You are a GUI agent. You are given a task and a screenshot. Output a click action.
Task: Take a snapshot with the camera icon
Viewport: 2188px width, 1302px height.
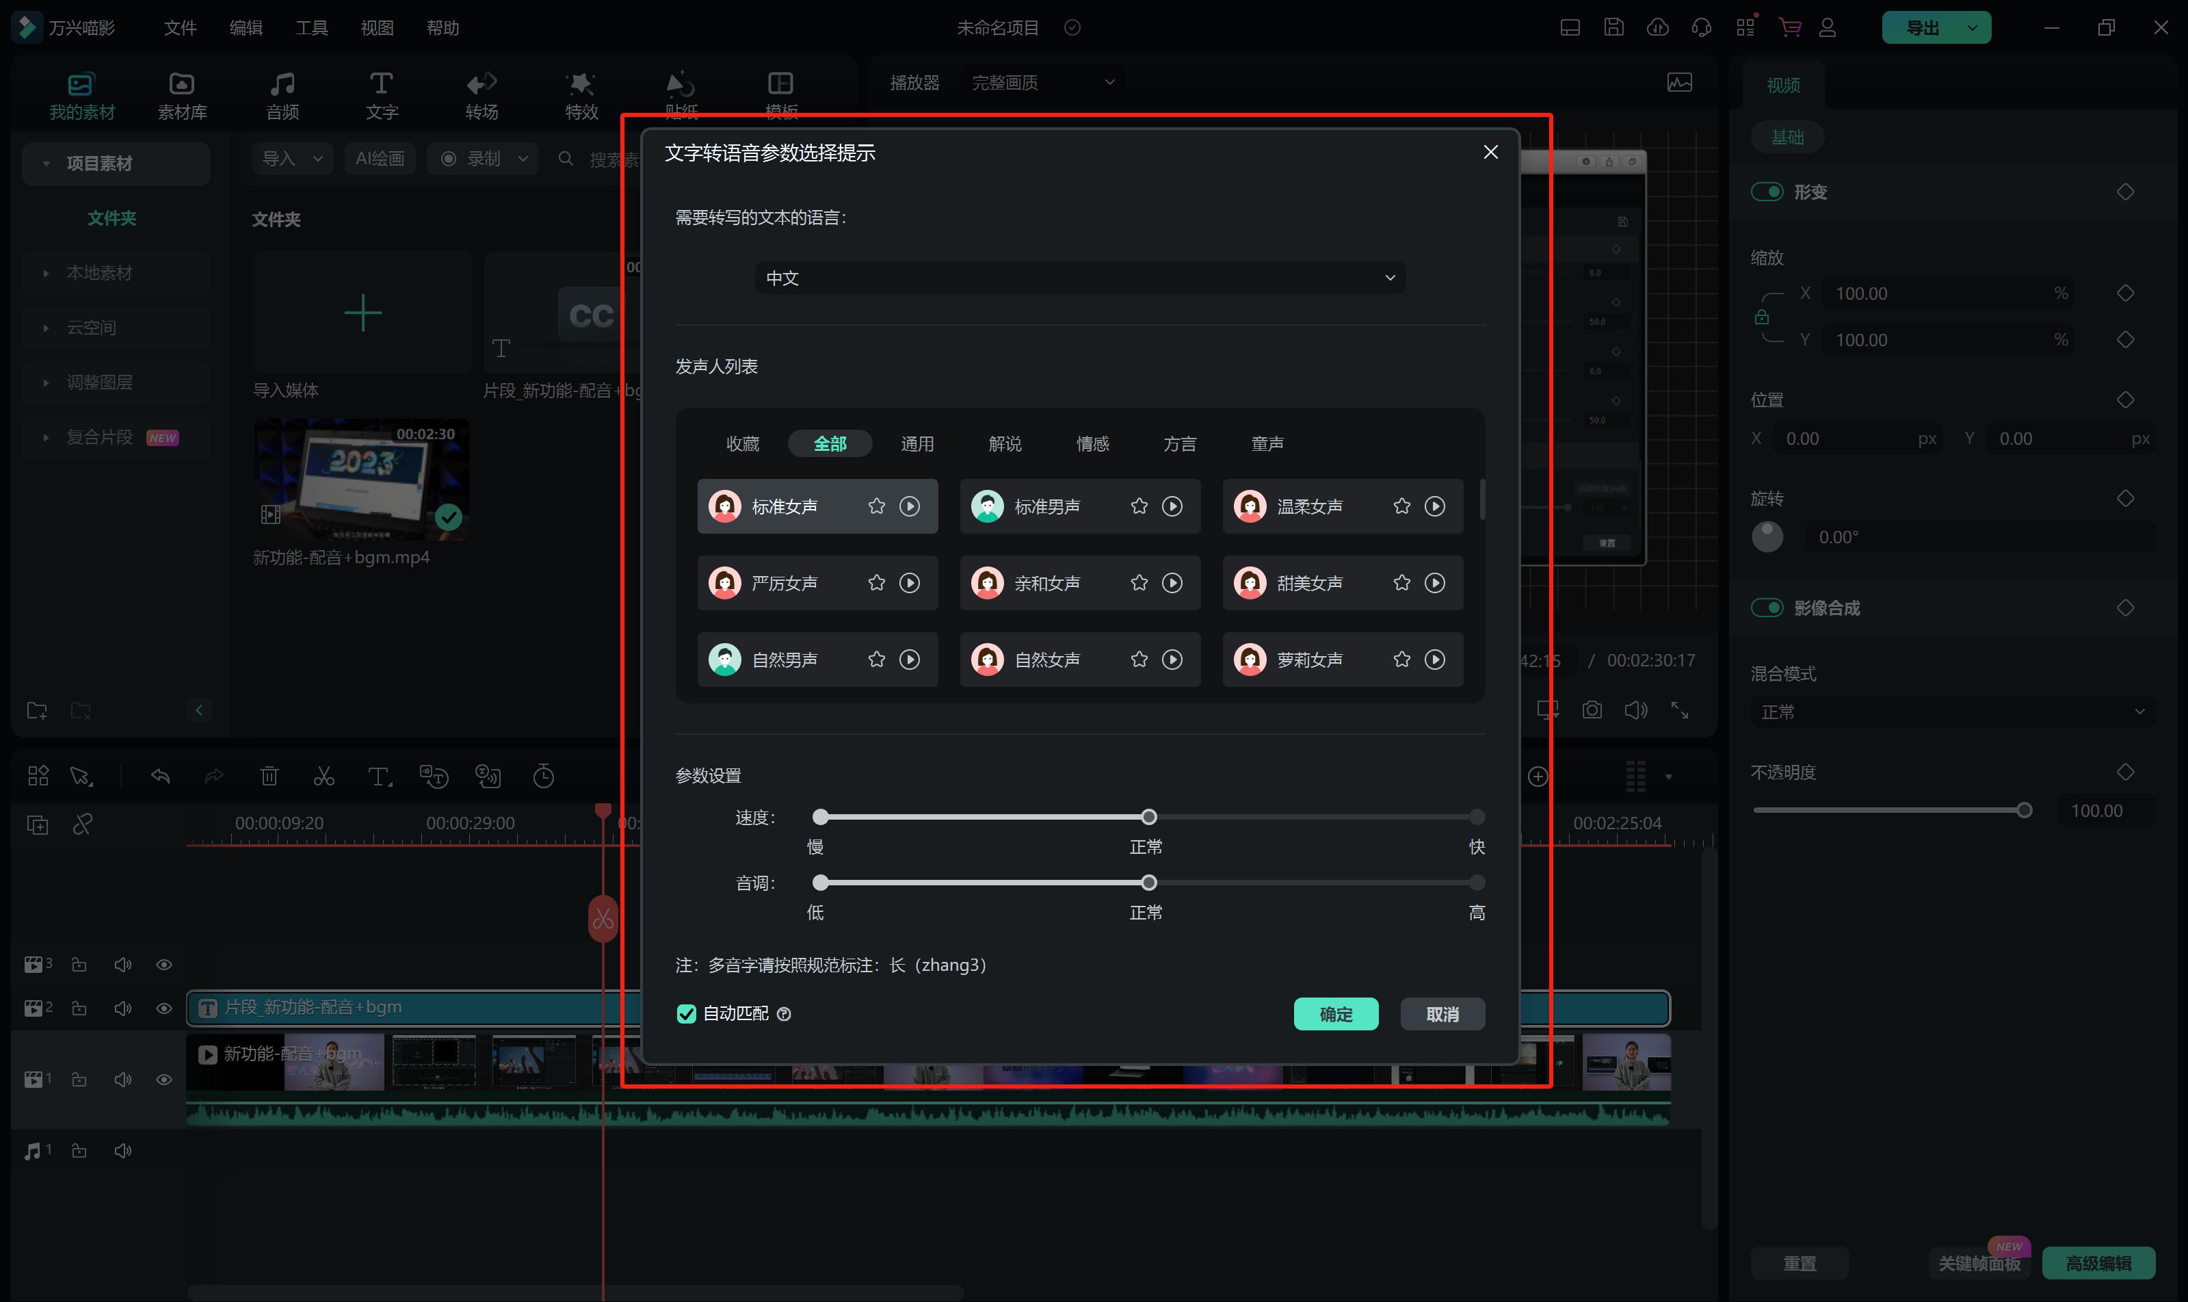click(x=1592, y=709)
